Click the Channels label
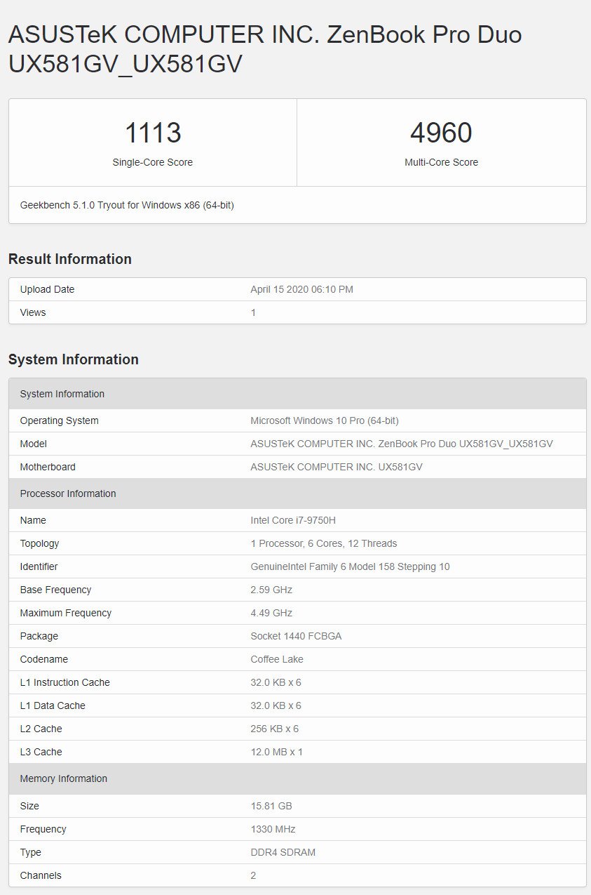The image size is (591, 895). tap(41, 875)
